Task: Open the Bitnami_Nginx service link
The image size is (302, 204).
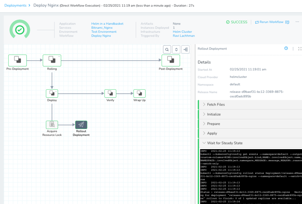Action: tap(102, 27)
